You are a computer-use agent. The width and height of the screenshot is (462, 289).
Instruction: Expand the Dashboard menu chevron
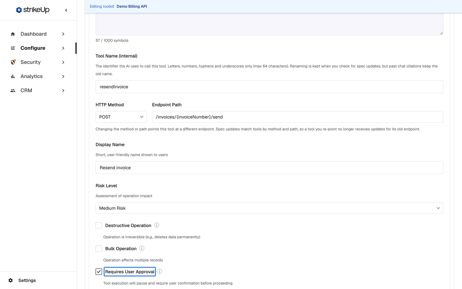(x=63, y=34)
